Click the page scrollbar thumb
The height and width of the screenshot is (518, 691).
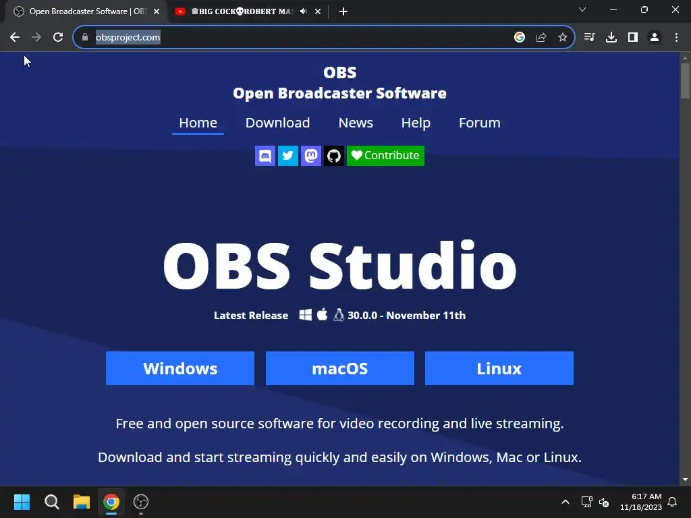tap(685, 81)
